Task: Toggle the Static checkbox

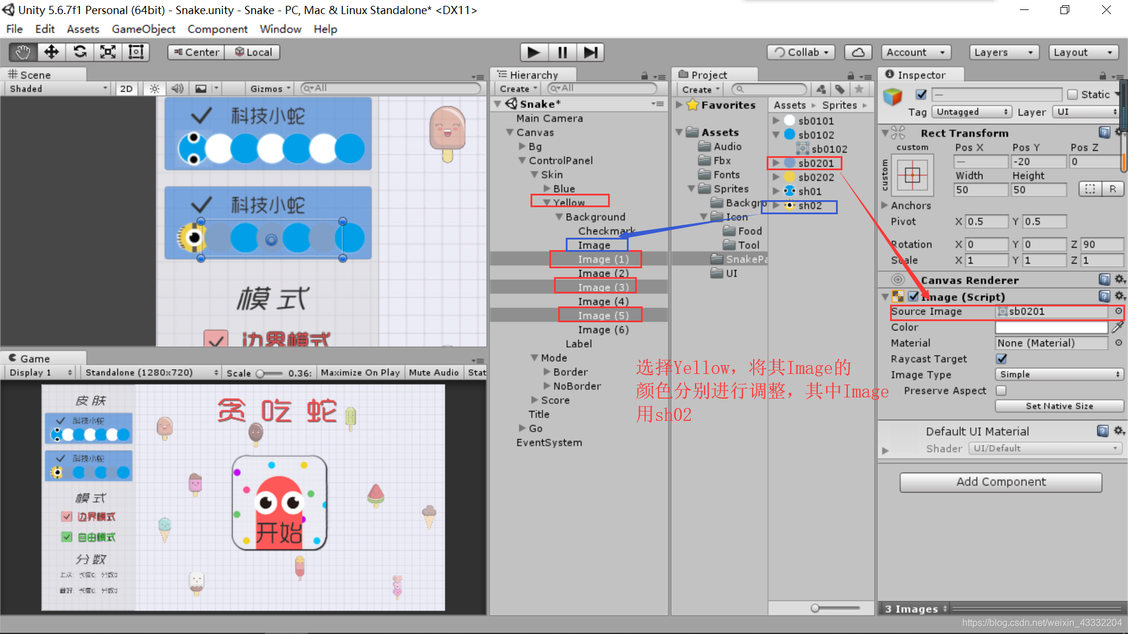Action: (1073, 95)
